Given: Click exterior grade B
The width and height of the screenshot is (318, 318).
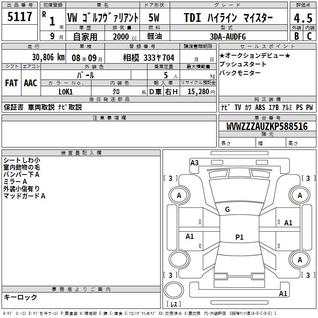Looking at the screenshot, I should pyautogui.click(x=297, y=36).
